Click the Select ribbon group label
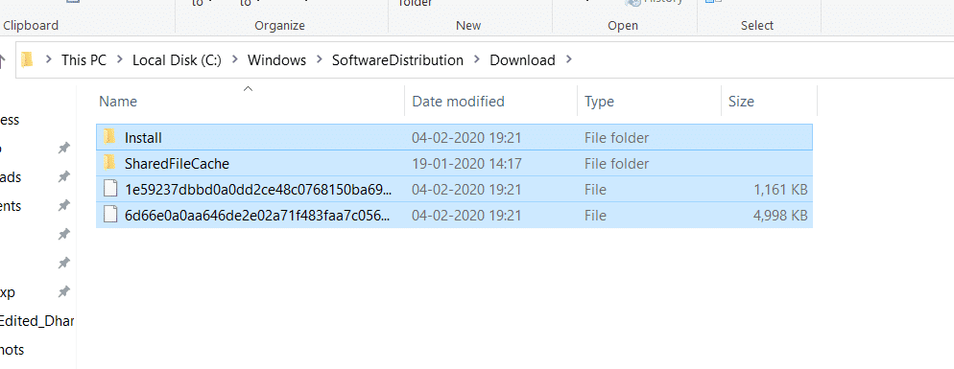The height and width of the screenshot is (369, 954). (x=757, y=25)
